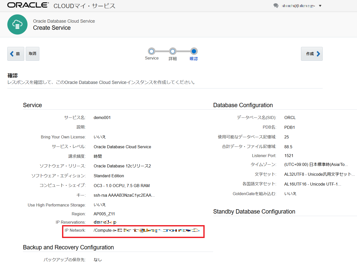The height and width of the screenshot is (268, 357).
Task: Expand the user account dropdown arrow
Action: [x=320, y=6]
